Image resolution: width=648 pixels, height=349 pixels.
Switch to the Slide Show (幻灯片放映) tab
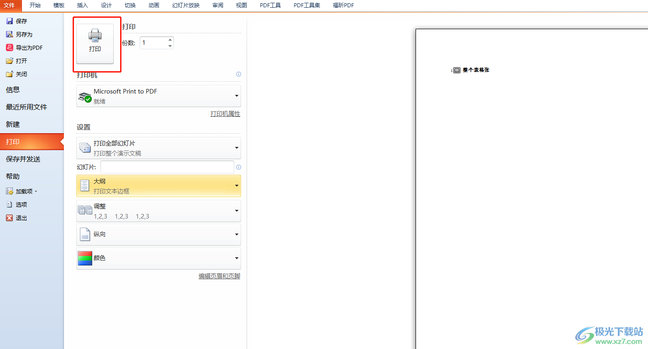click(186, 5)
